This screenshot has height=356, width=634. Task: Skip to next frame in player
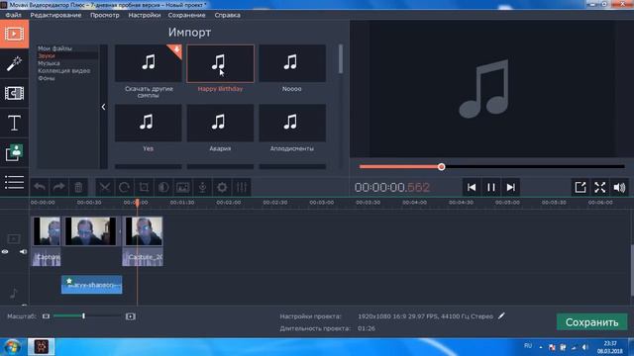pos(511,187)
